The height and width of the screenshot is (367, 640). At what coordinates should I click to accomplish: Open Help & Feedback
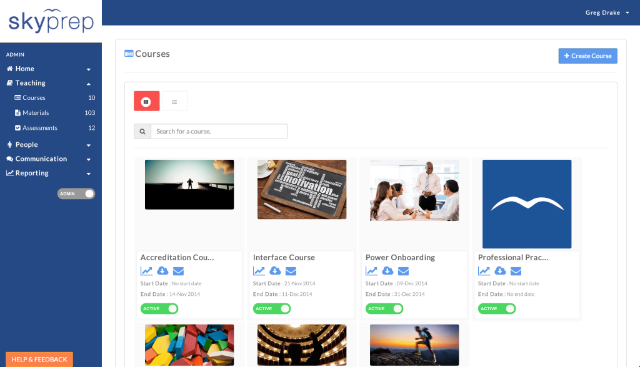(39, 359)
